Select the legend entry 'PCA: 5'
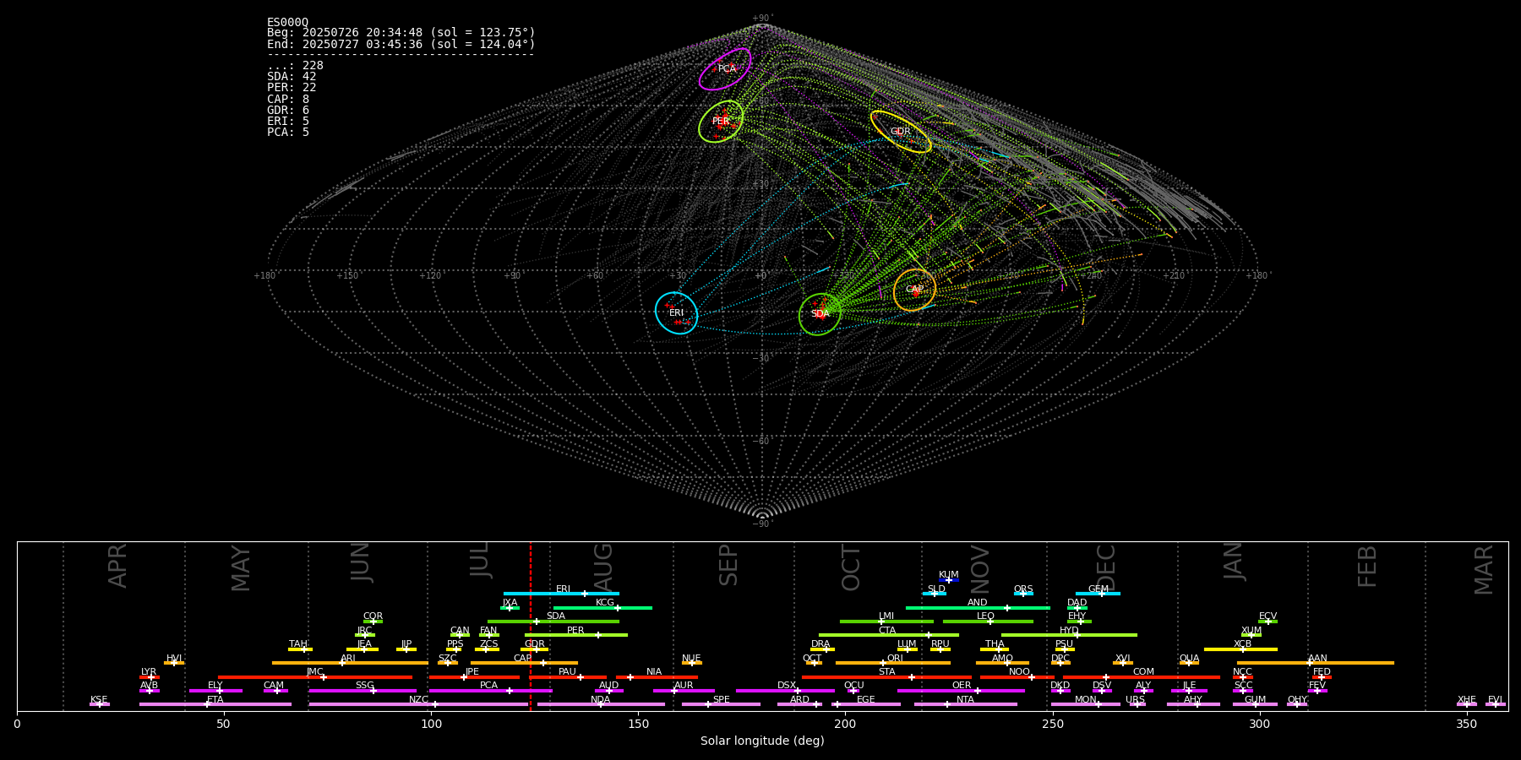The width and height of the screenshot is (1521, 760). point(288,133)
